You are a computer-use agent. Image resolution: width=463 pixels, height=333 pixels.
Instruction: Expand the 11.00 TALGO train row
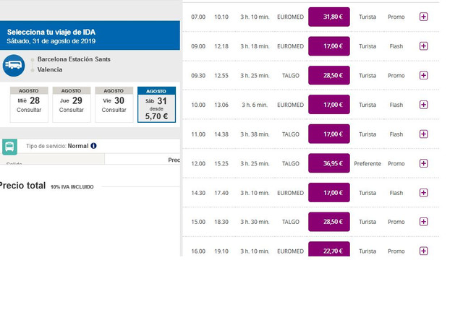[x=423, y=134]
